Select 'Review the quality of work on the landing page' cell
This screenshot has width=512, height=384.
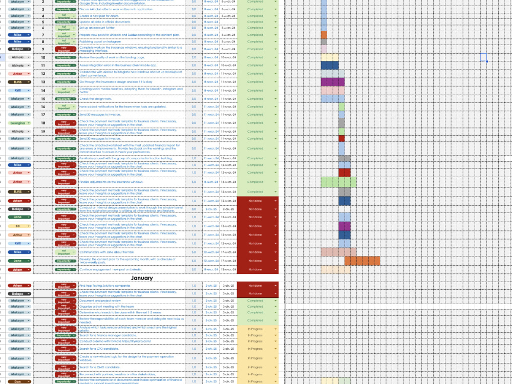pos(132,57)
